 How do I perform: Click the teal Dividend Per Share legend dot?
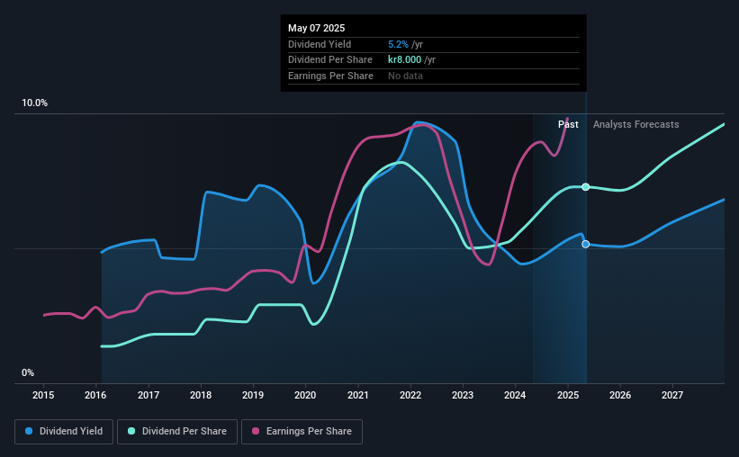pos(131,431)
